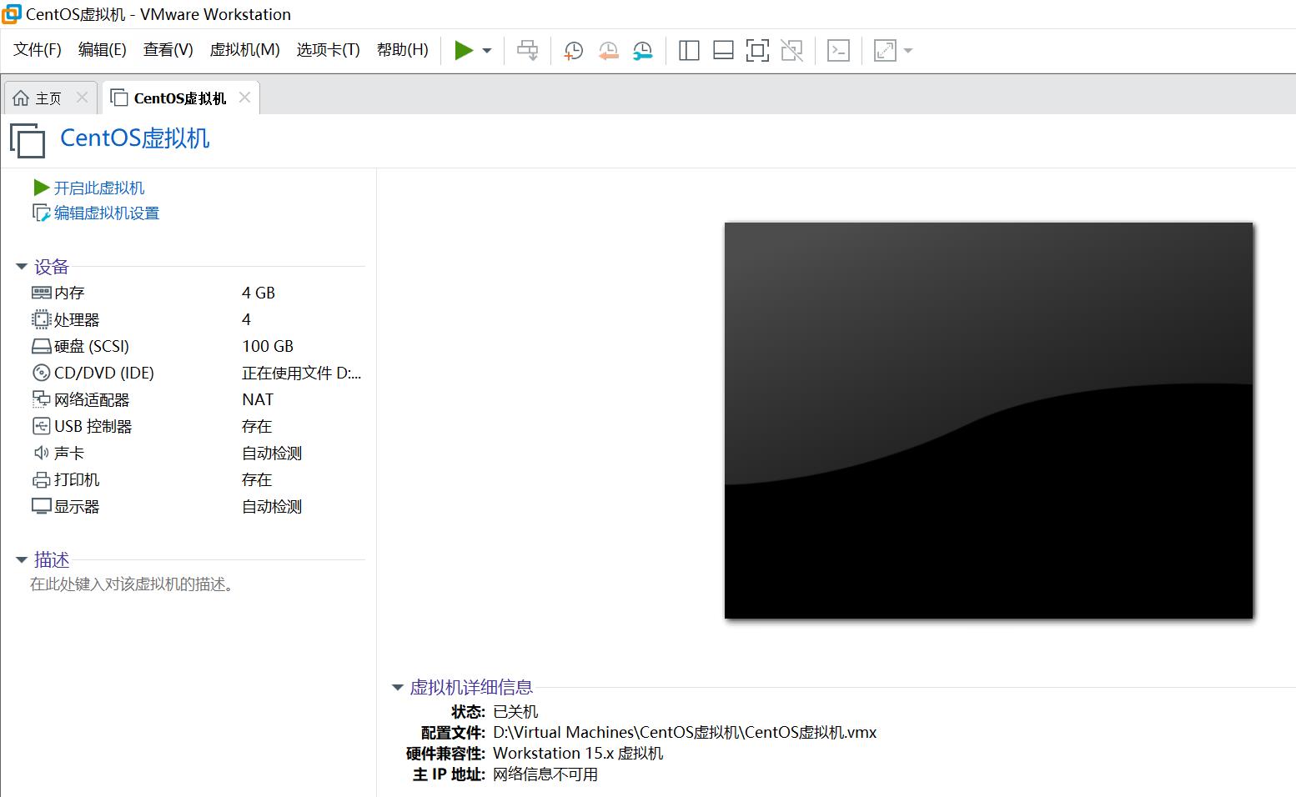Open the 文件(F) menu
The height and width of the screenshot is (797, 1296).
(x=38, y=50)
